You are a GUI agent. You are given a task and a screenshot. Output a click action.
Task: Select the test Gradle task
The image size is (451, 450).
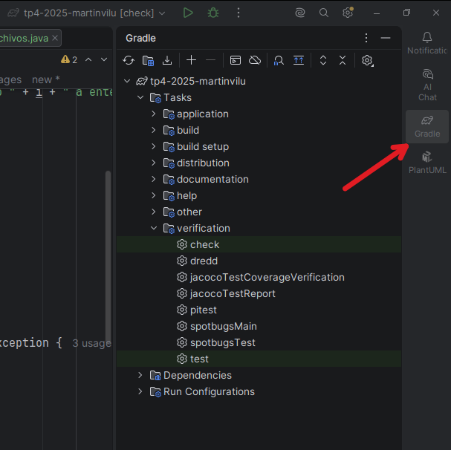pyautogui.click(x=259, y=359)
